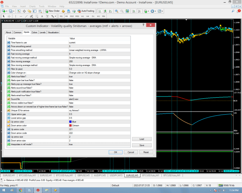Image resolution: width=242 pixels, height=193 pixels.
Task: Expand the Profiles dropdown arrow
Action: coord(14,11)
